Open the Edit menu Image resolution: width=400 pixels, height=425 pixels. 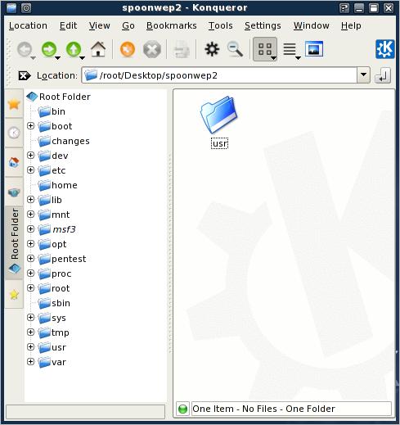tap(68, 25)
